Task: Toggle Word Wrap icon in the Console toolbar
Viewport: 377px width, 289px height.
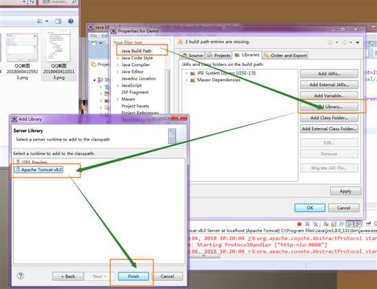Action: point(341,224)
